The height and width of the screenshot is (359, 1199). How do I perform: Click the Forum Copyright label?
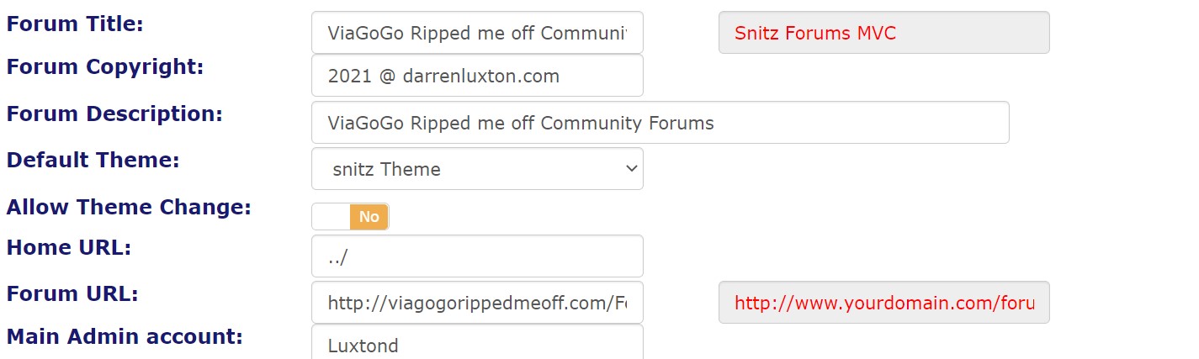[x=105, y=66]
